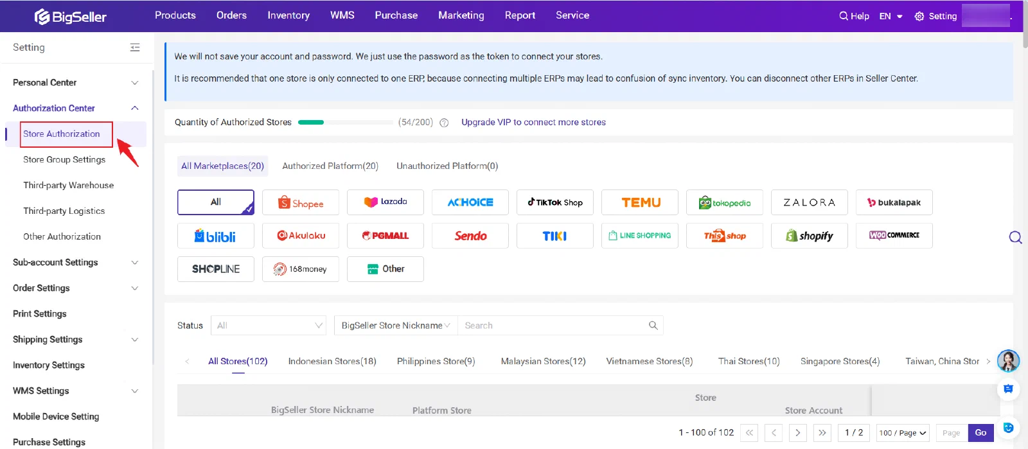Click the Go button
Screen dimensions: 1028x449
(x=980, y=433)
